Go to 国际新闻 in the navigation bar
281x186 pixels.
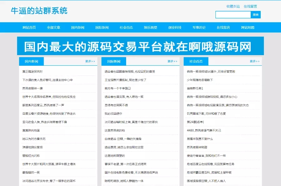tap(102, 27)
